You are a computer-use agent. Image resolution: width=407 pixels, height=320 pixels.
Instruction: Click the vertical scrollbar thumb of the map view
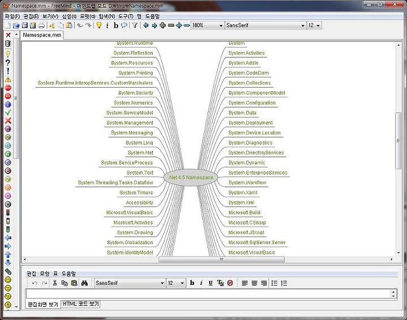(398, 141)
